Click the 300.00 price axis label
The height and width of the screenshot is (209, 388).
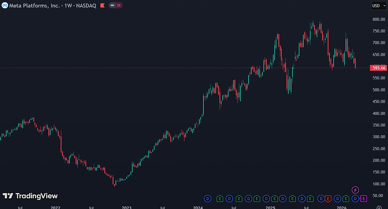click(x=379, y=137)
